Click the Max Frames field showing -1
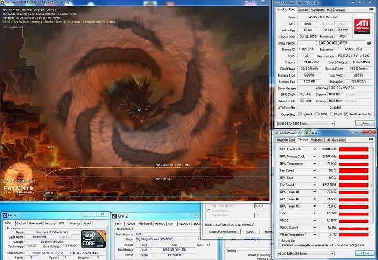The width and height of the screenshot is (378, 260). coord(262,215)
